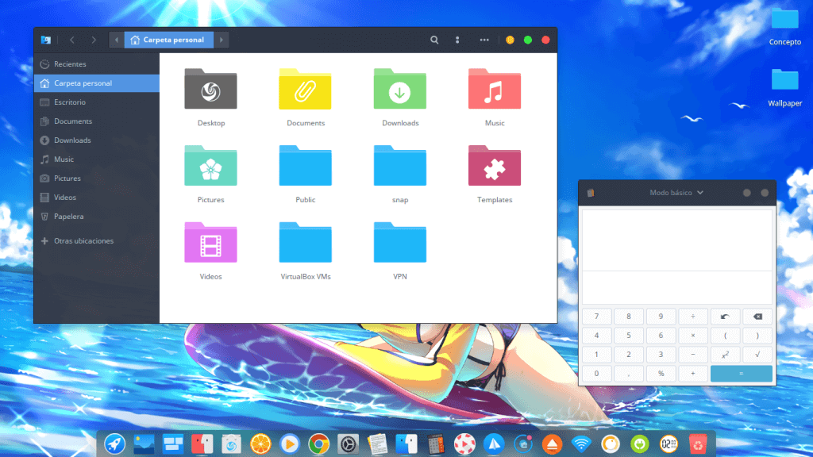Click the calculator backspace button
This screenshot has width=813, height=457.
757,317
